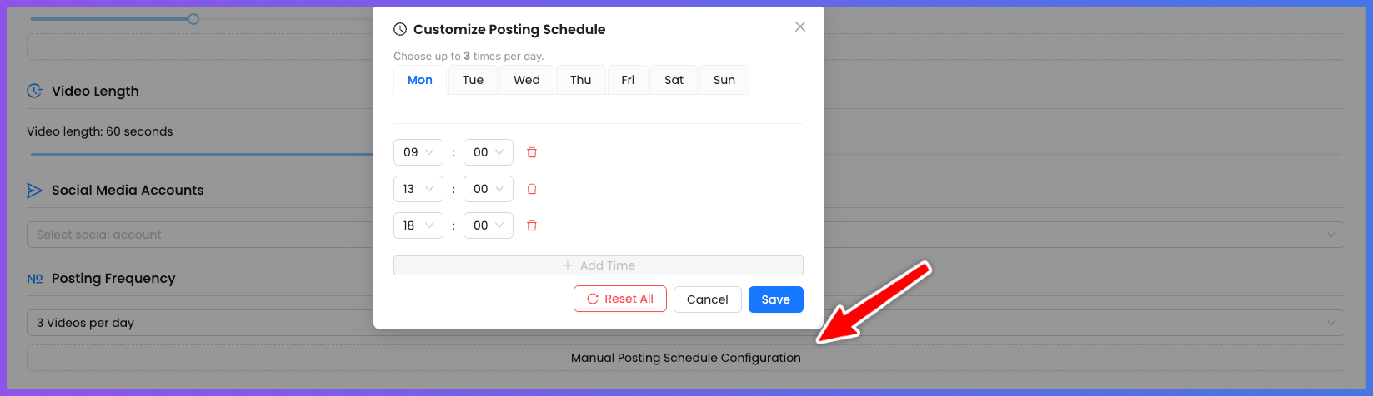Switch to the Tue tab
The width and height of the screenshot is (1373, 396).
[473, 80]
